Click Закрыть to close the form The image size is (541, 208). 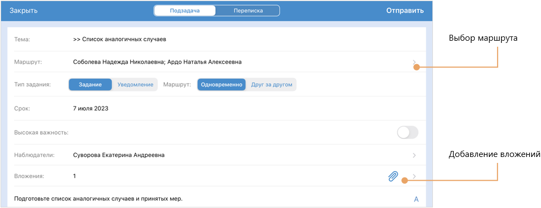(23, 11)
